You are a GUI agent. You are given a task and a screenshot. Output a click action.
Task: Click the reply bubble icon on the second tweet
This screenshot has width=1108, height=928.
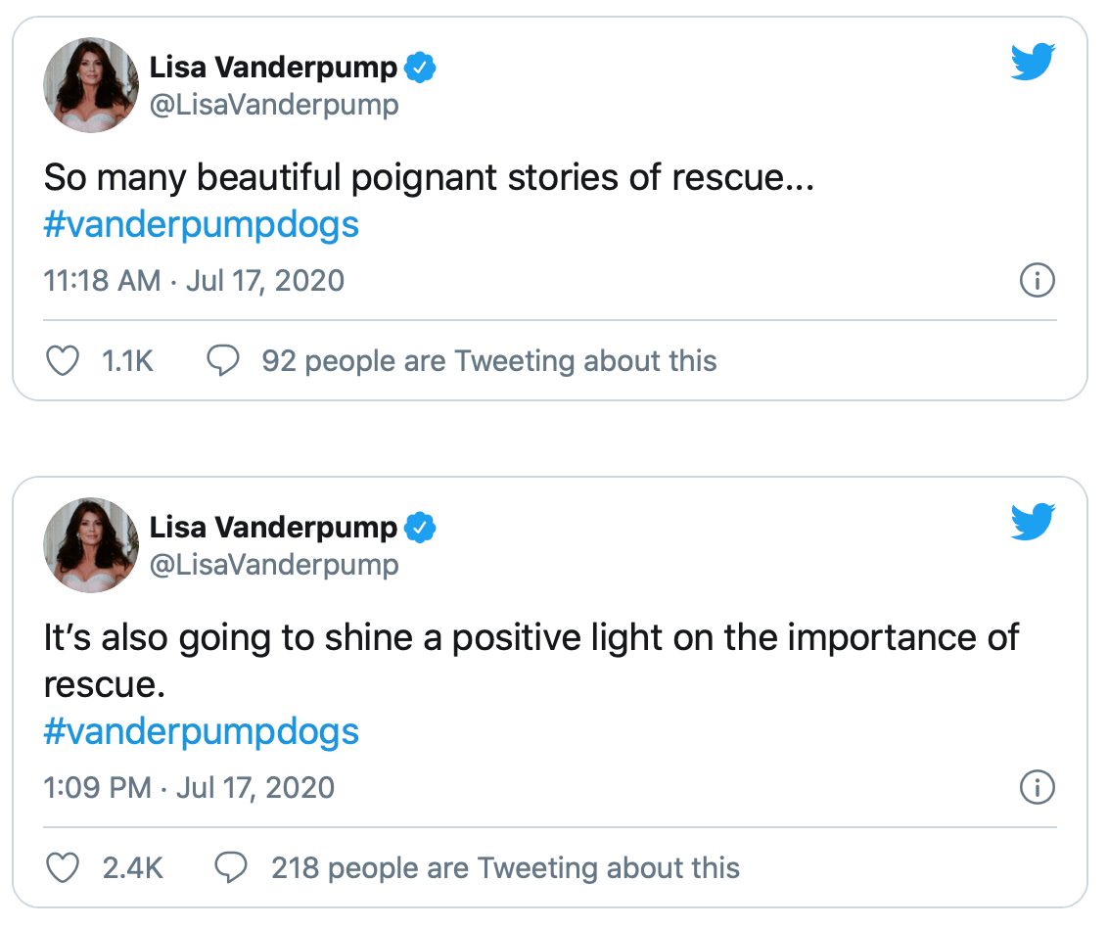(x=232, y=868)
